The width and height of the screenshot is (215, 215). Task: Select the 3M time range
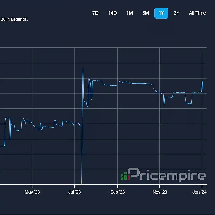click(146, 13)
